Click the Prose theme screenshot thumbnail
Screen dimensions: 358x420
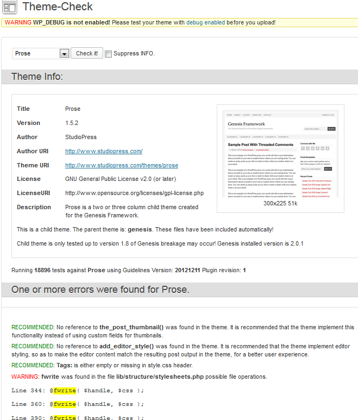click(x=280, y=153)
